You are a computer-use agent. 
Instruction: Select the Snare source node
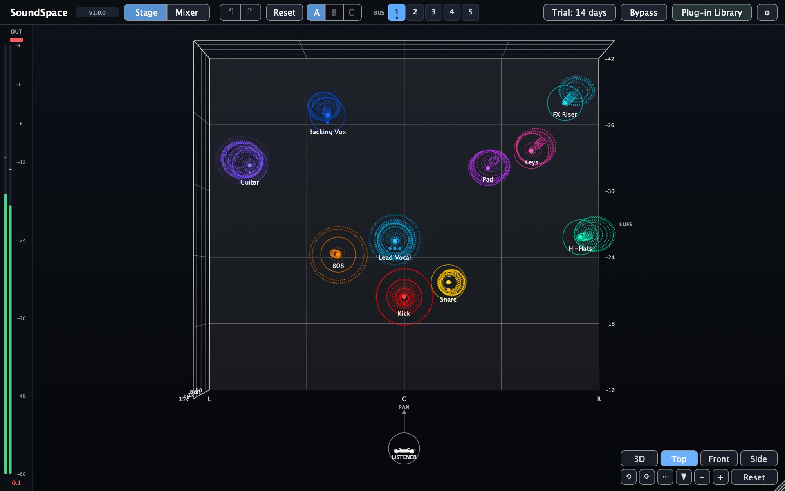click(x=449, y=282)
